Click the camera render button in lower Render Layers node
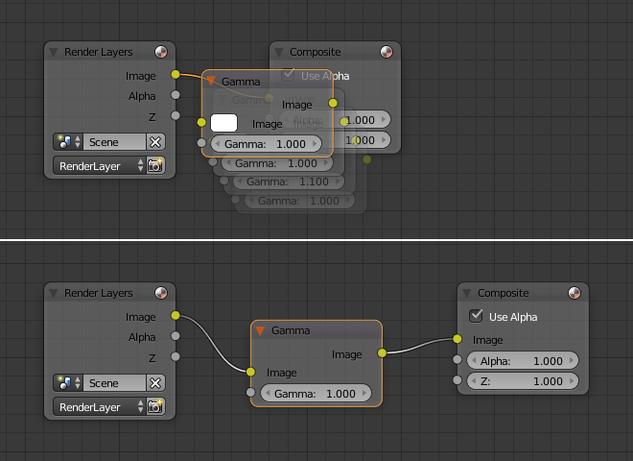 (x=155, y=407)
